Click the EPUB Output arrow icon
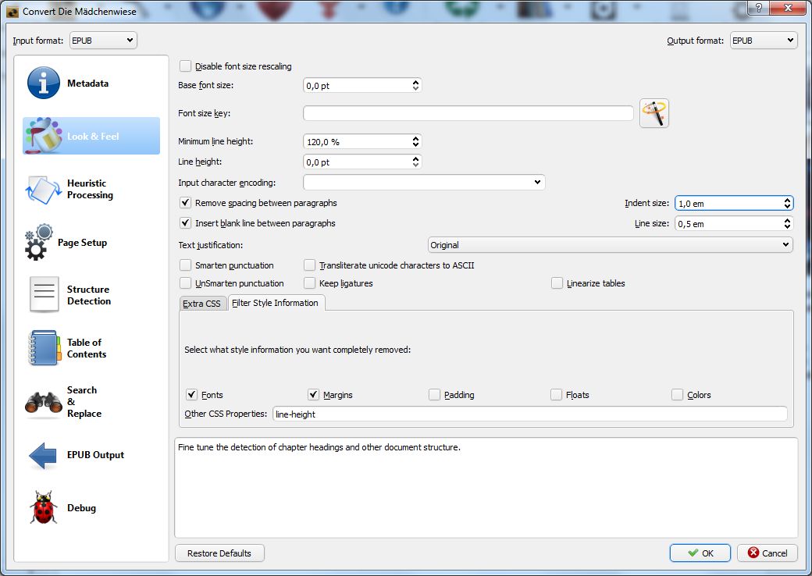The image size is (812, 576). pyautogui.click(x=43, y=456)
